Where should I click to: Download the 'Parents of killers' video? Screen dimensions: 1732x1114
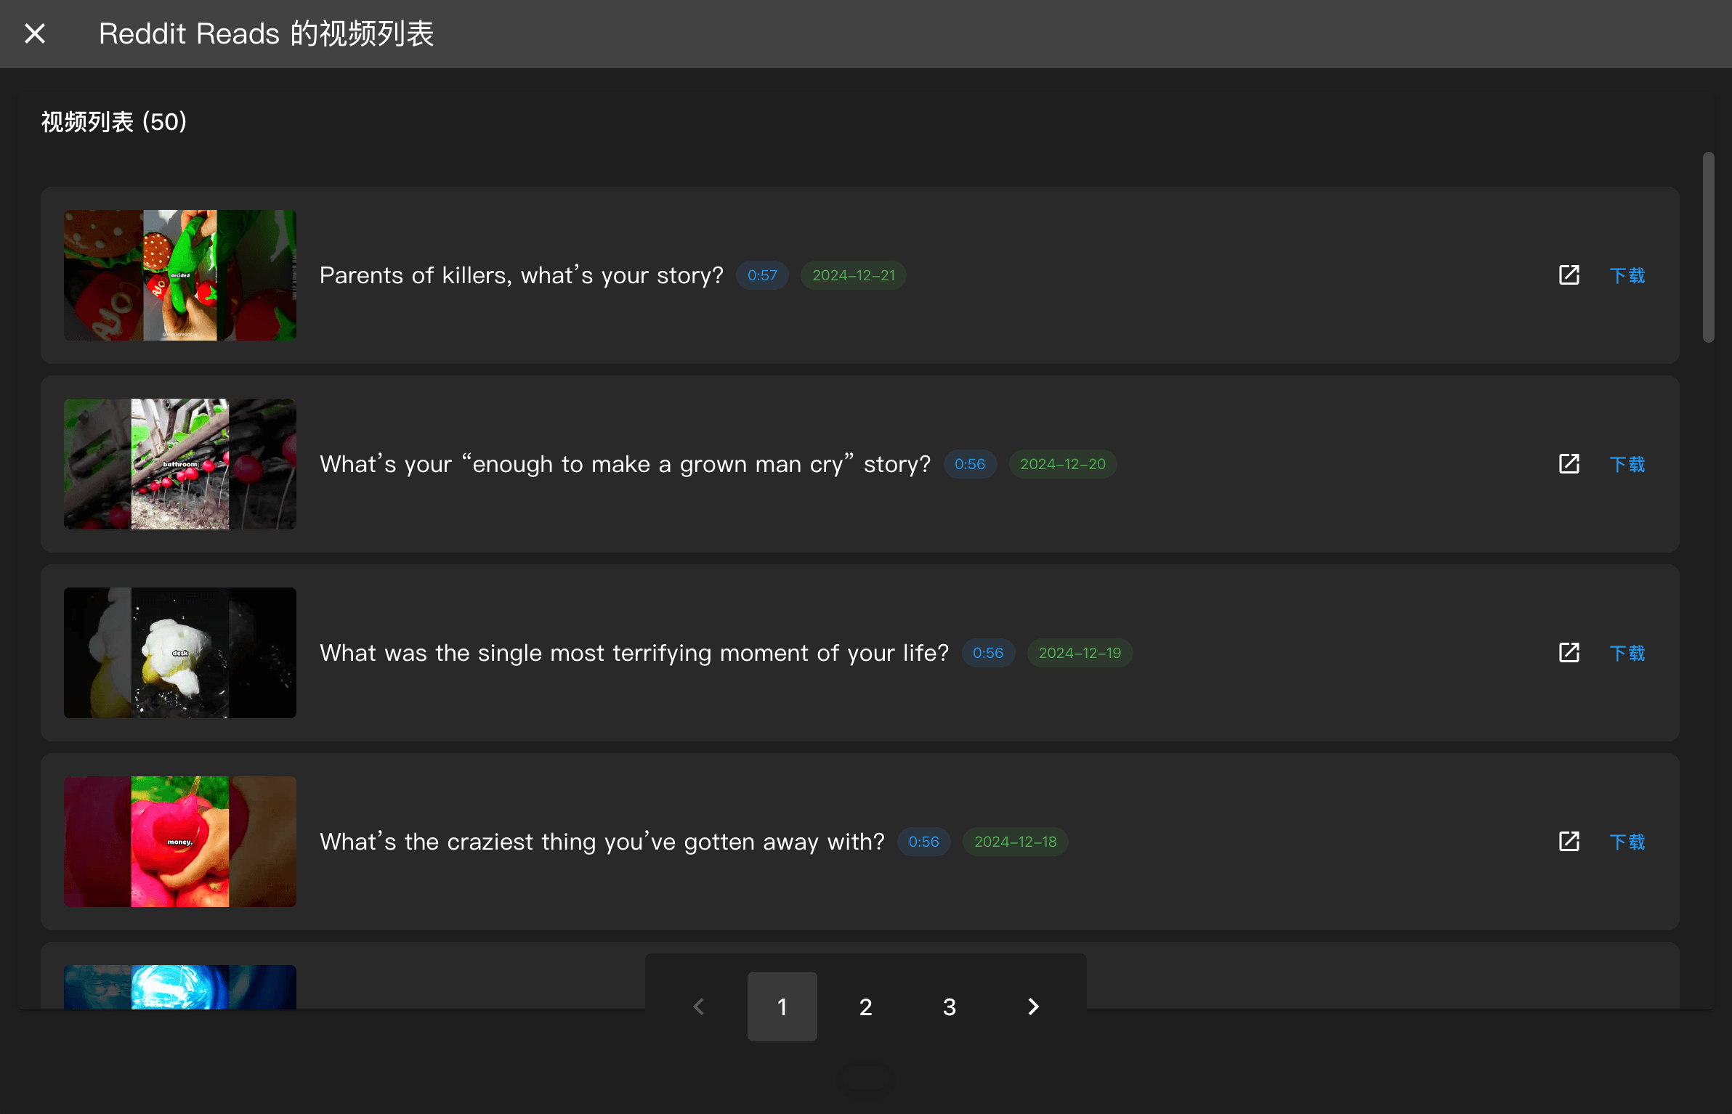pyautogui.click(x=1627, y=275)
